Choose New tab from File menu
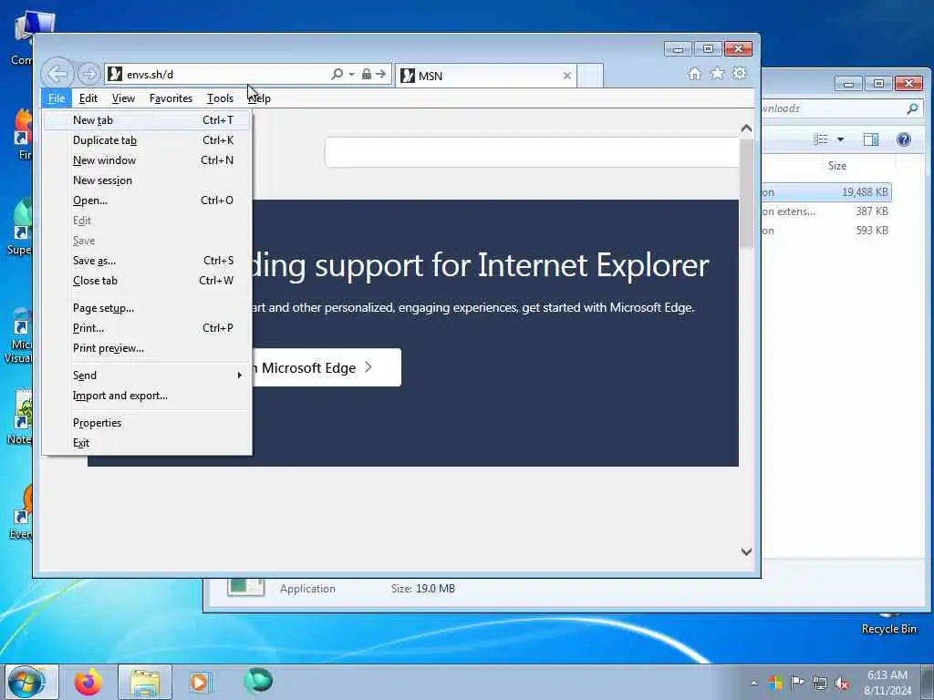Viewport: 934px width, 700px height. 147,120
